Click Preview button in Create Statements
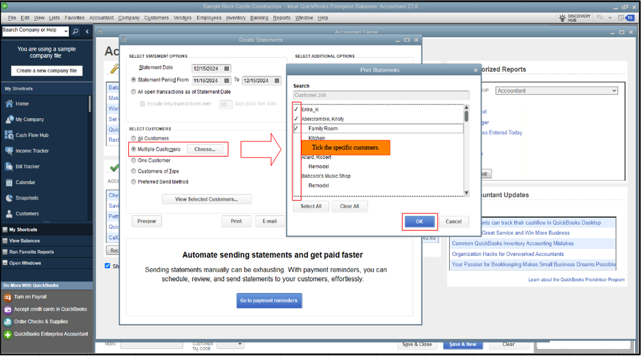The width and height of the screenshot is (641, 356). (x=147, y=221)
